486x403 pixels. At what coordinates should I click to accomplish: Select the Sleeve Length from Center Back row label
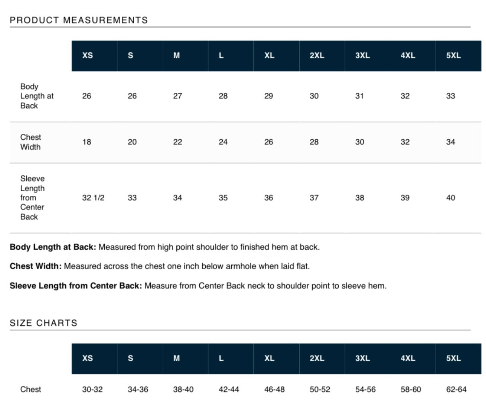[32, 197]
